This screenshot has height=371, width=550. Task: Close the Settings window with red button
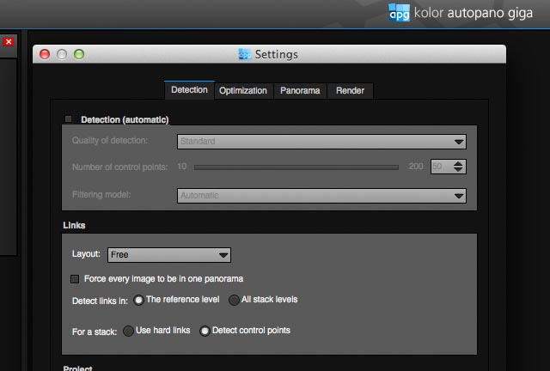click(45, 54)
